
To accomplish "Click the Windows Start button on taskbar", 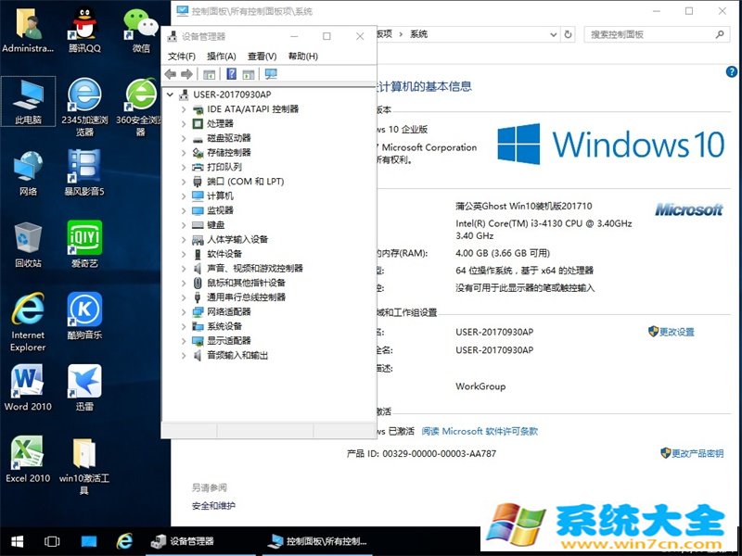I will [x=18, y=541].
